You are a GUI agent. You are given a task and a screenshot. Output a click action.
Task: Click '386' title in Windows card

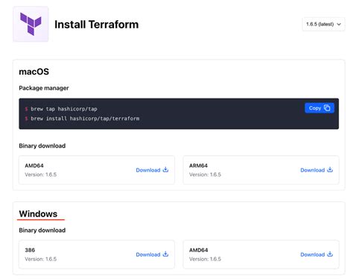tap(30, 250)
